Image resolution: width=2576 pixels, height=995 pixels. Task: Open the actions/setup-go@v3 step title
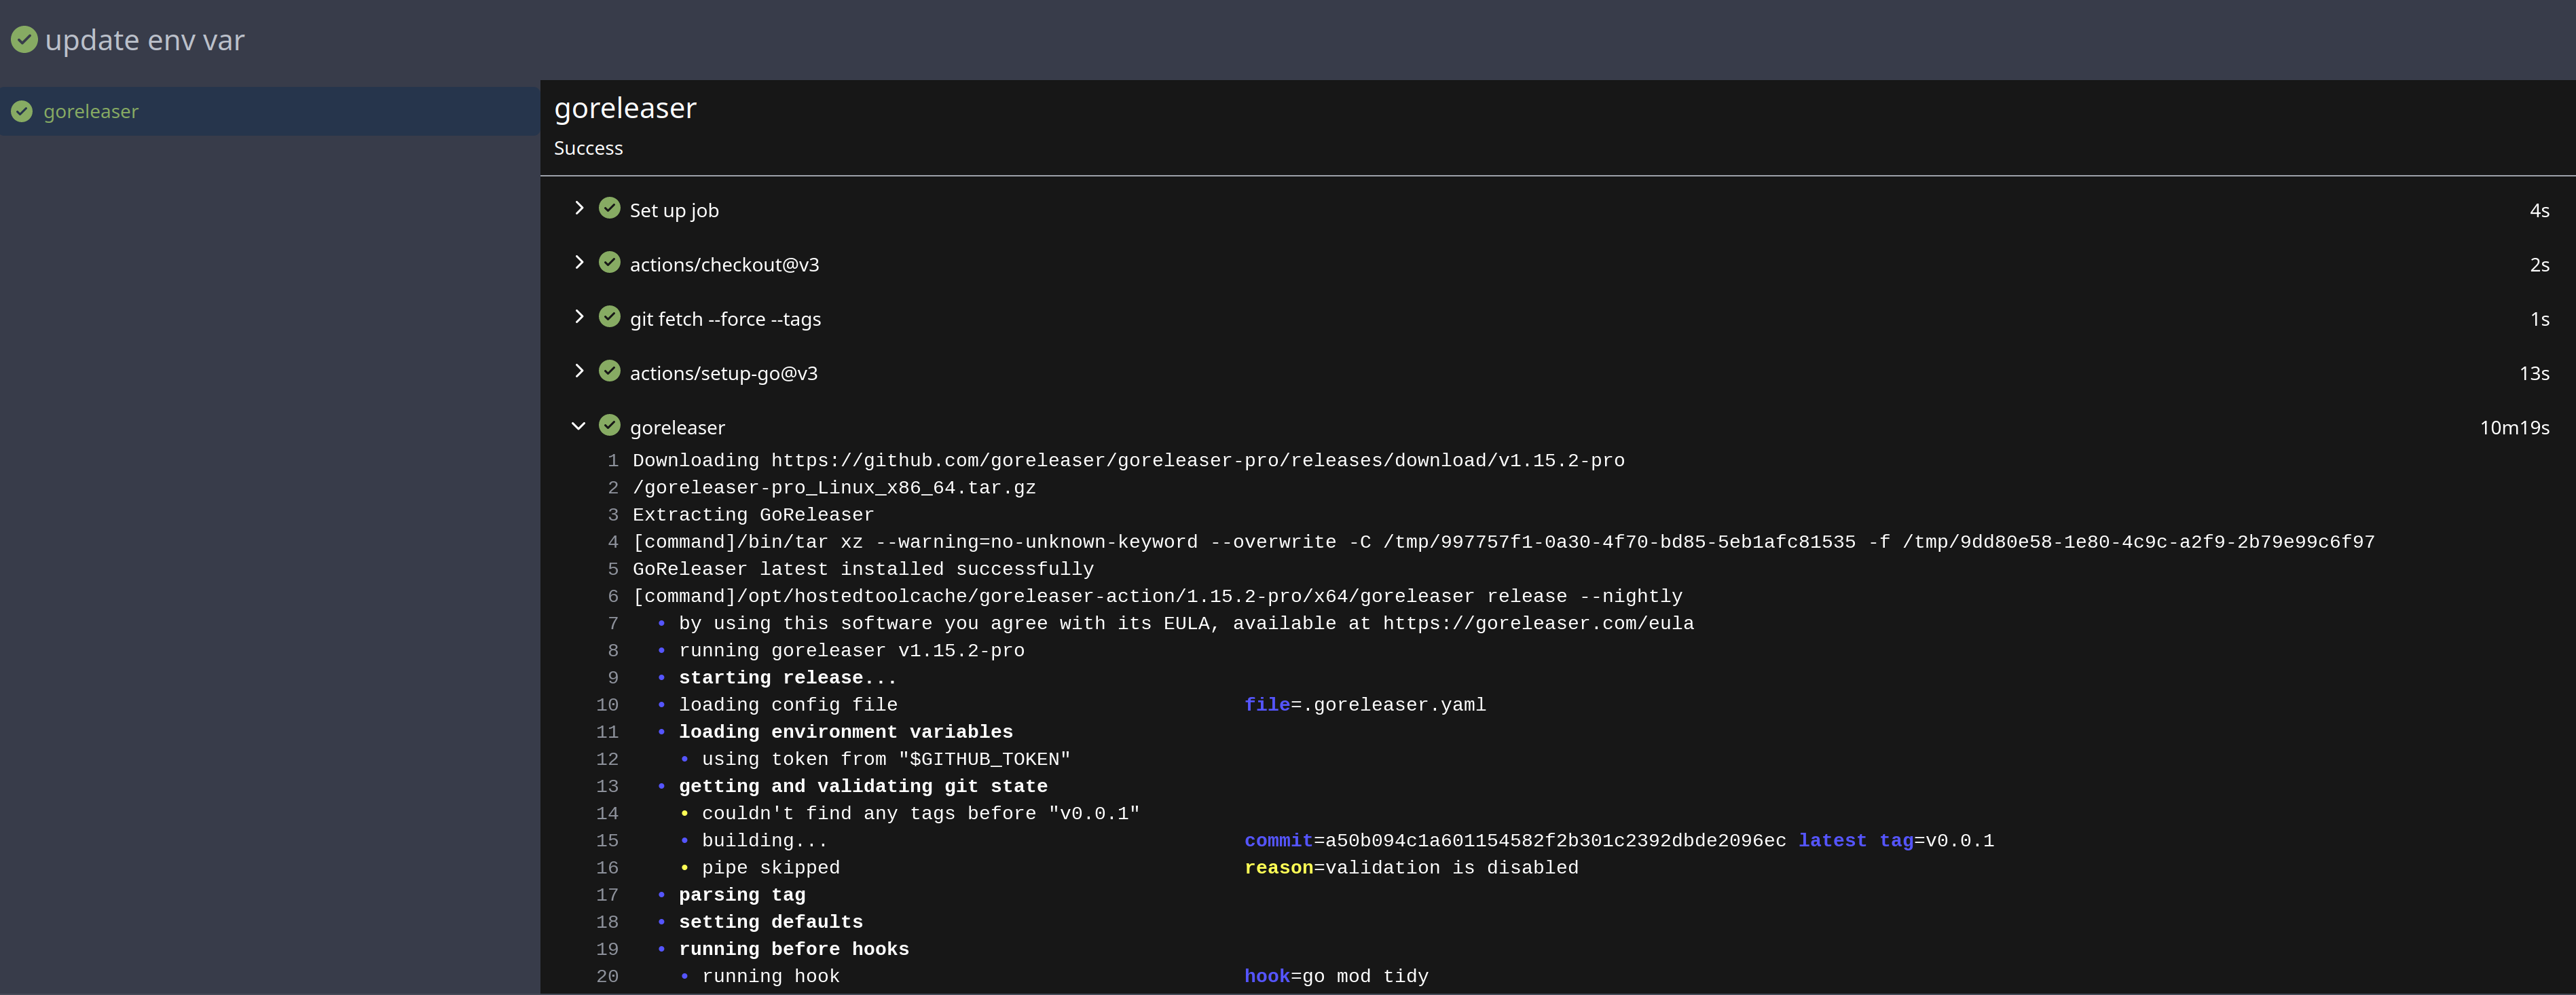[723, 373]
